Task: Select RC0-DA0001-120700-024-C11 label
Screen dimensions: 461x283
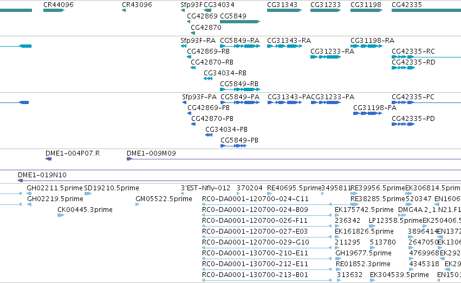Action: point(255,199)
